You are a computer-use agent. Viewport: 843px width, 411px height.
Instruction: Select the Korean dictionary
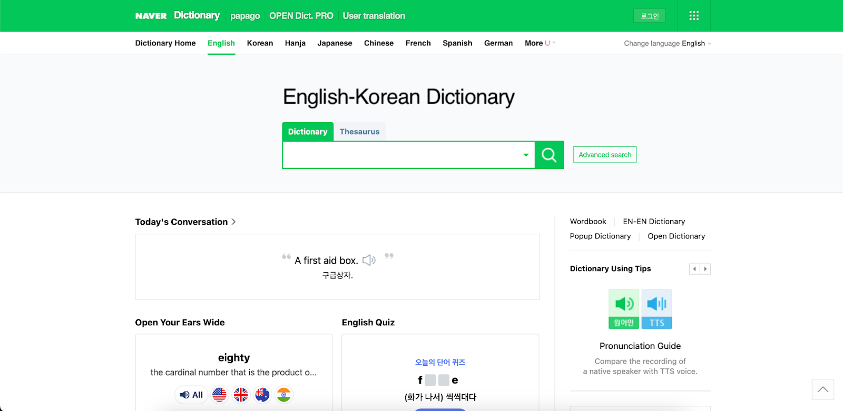point(260,43)
